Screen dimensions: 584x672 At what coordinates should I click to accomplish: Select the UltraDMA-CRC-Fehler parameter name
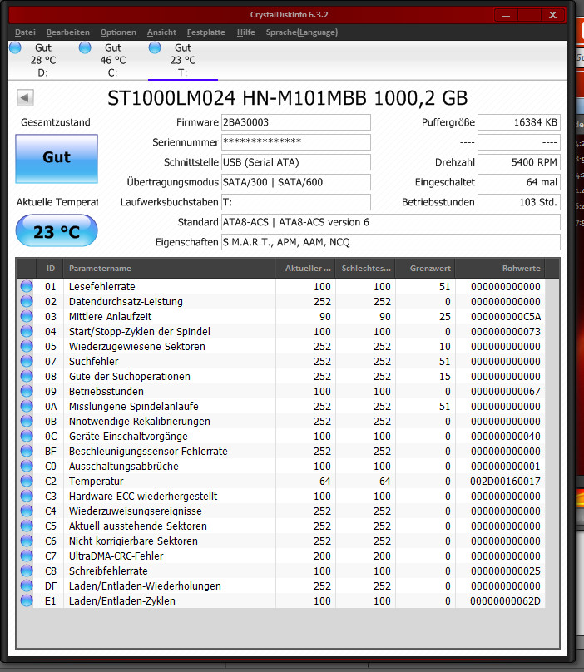click(116, 556)
